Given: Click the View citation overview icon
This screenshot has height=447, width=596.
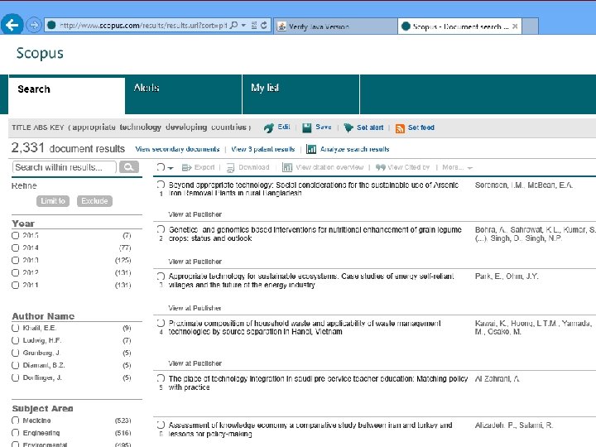Looking at the screenshot, I should [x=287, y=167].
